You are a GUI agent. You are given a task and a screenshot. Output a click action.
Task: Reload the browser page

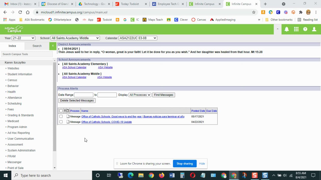pos(20,12)
